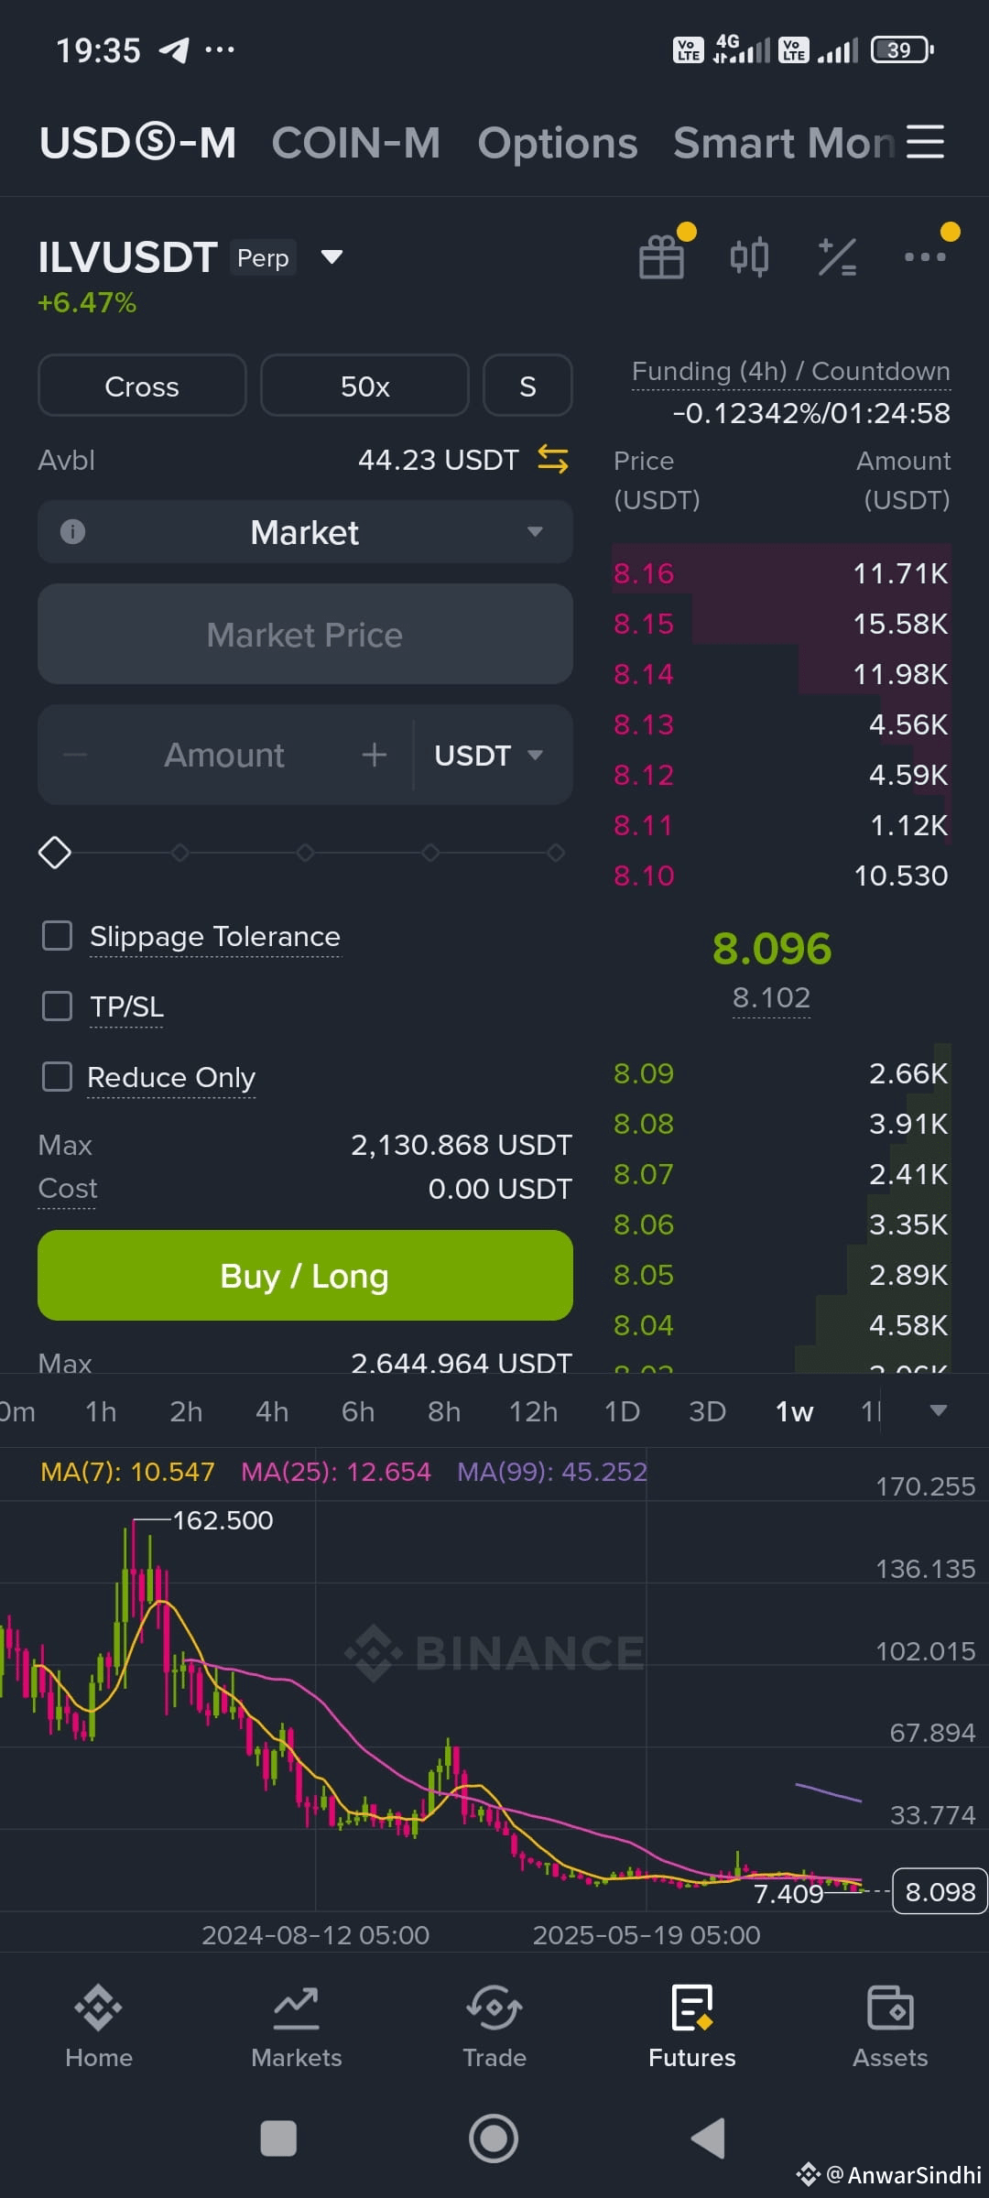Open the calculator percent icon
Screen dimensions: 989x2198
coord(837,257)
